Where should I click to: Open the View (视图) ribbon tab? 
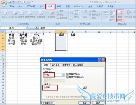pyautogui.click(x=67, y=7)
